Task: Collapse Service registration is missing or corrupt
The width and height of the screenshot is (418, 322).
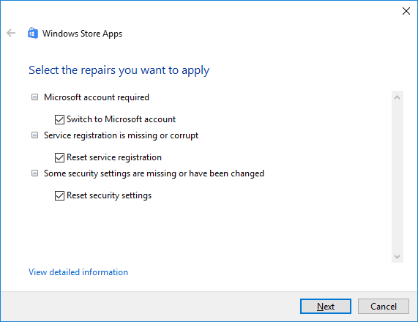Action: point(34,135)
